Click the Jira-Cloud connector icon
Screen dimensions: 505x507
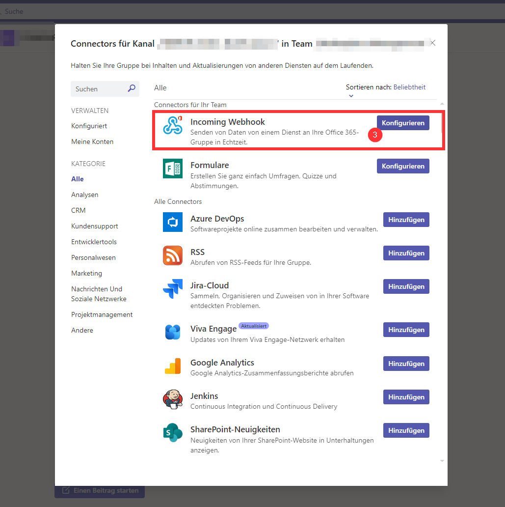point(173,289)
